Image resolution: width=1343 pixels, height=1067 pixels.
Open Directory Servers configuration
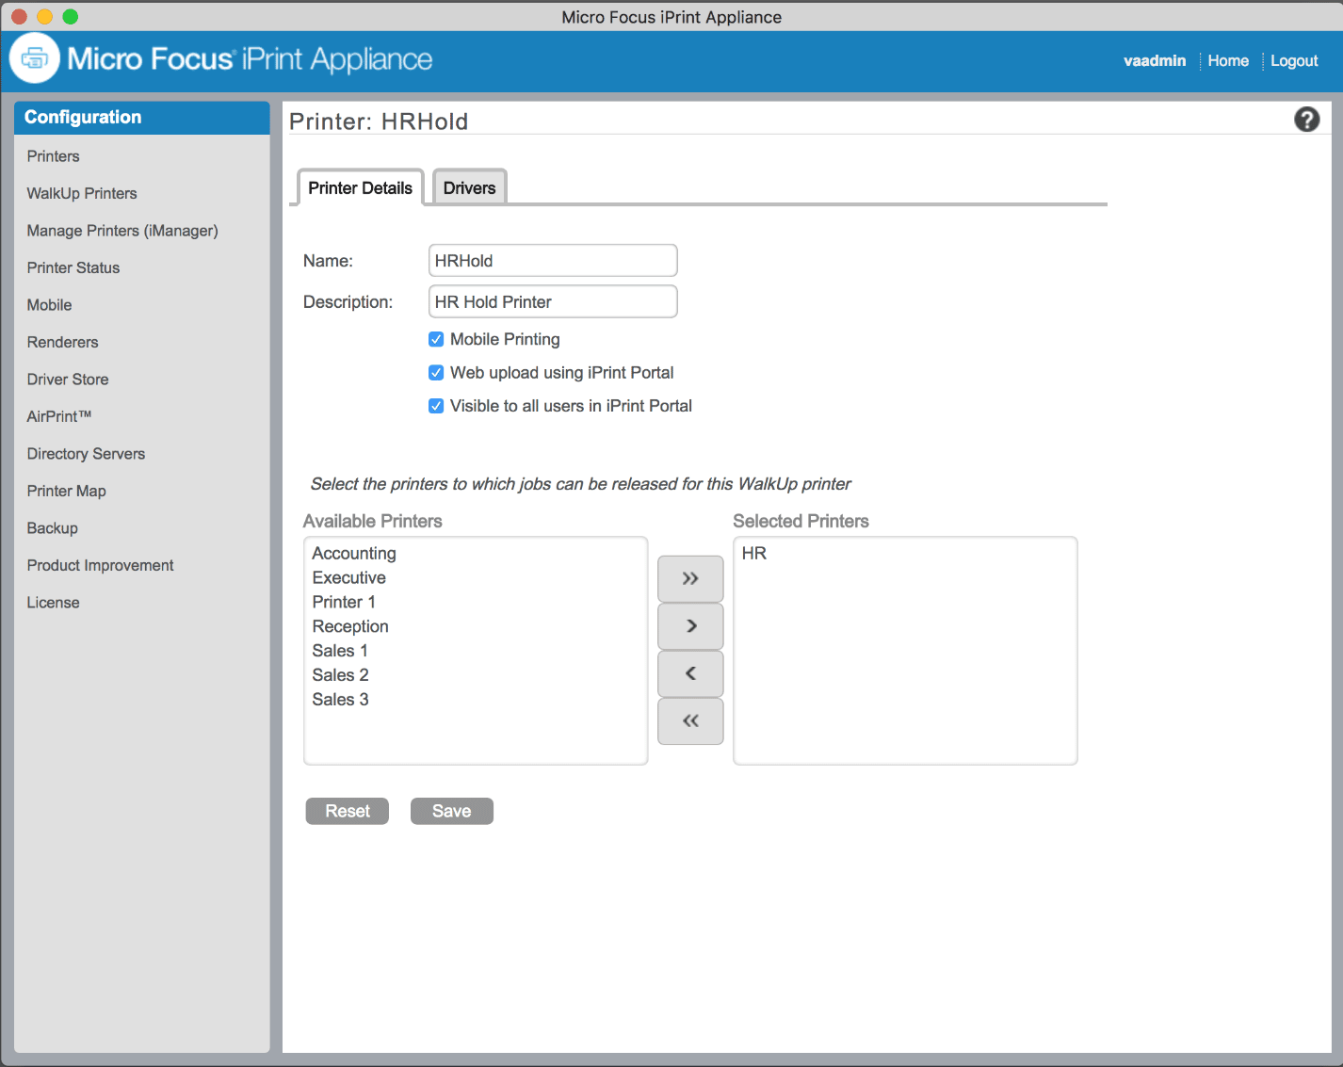87,454
